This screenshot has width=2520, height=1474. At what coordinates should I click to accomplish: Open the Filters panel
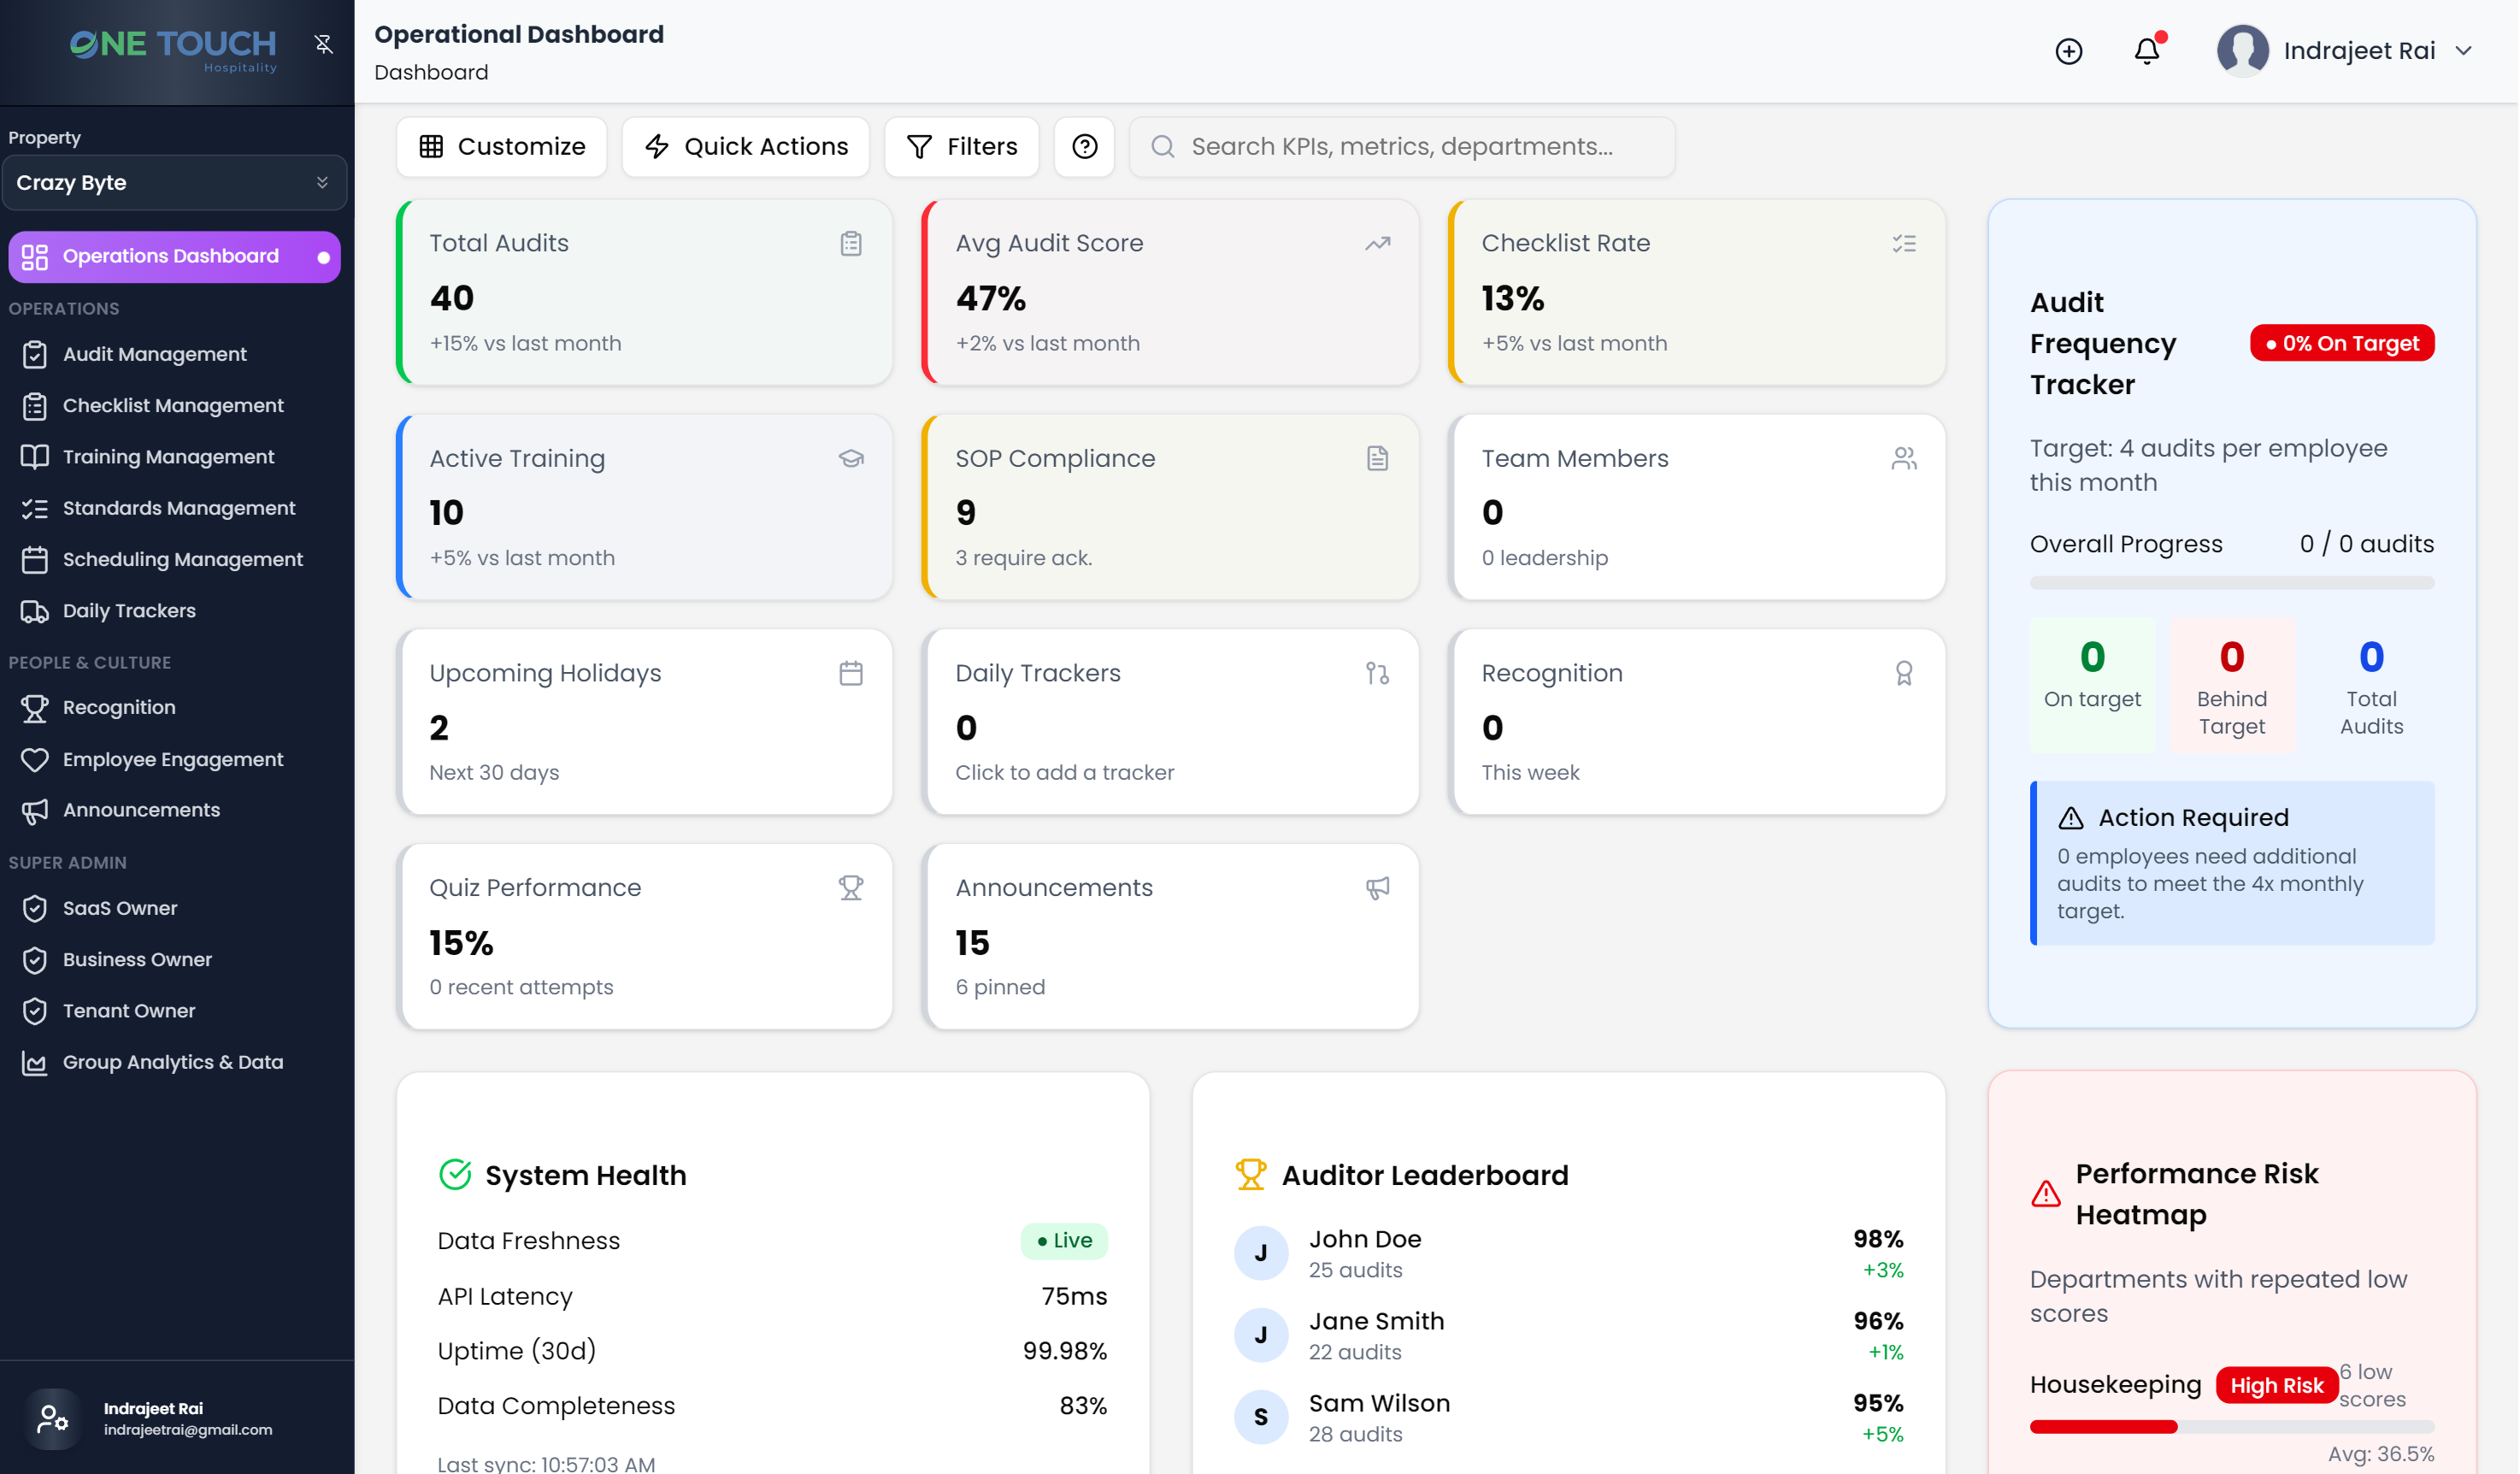tap(961, 147)
